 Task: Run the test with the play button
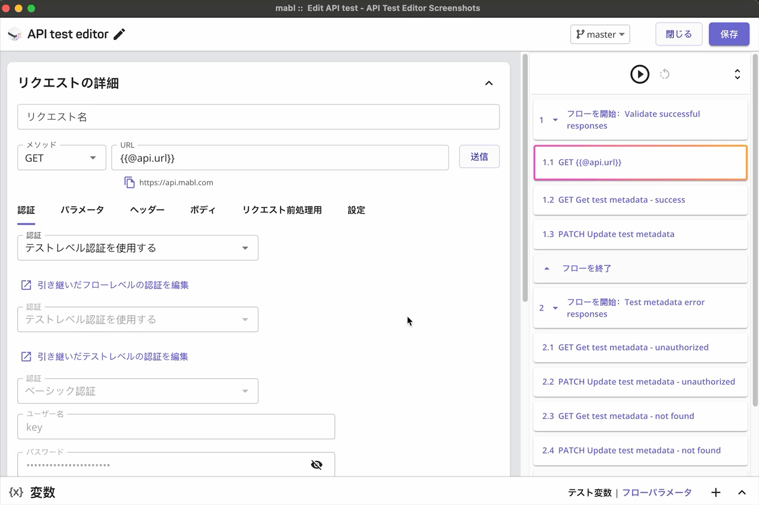[x=640, y=74]
